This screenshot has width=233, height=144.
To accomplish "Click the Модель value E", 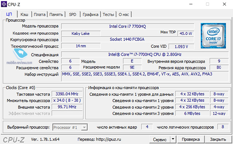I will (132, 61).
